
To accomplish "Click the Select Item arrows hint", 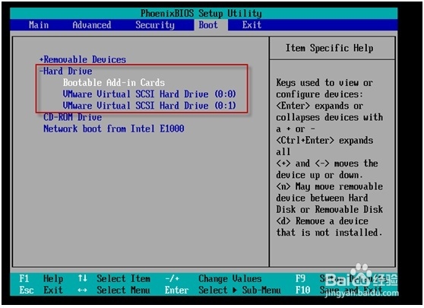I will pos(114,278).
